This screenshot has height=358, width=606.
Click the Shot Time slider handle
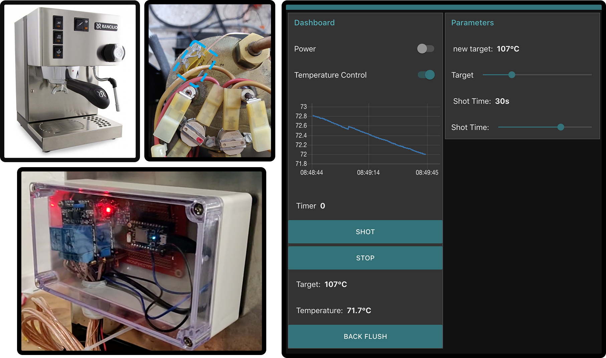(x=561, y=127)
